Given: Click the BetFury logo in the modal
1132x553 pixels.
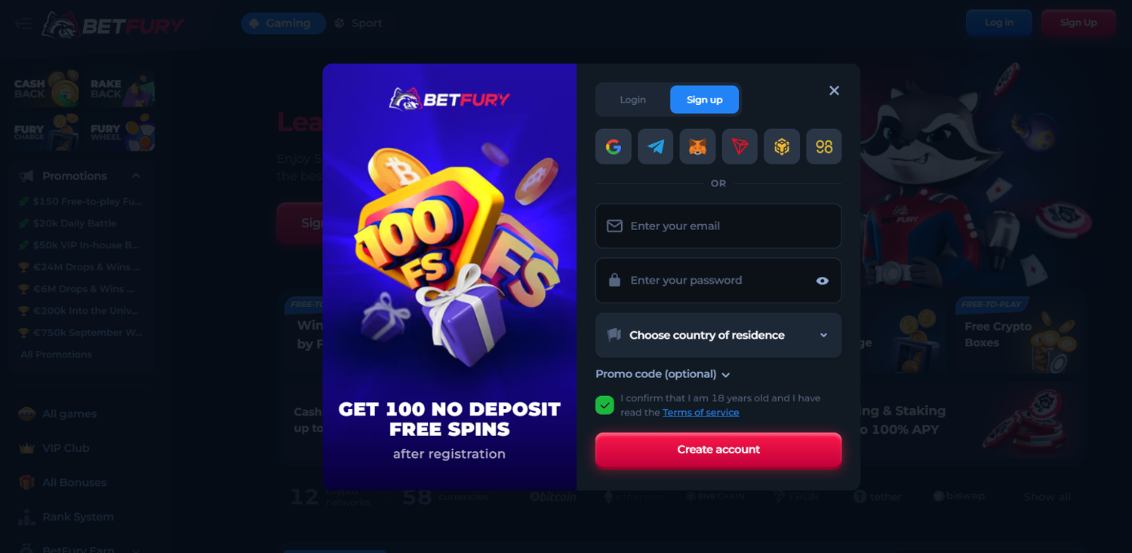Looking at the screenshot, I should [449, 99].
